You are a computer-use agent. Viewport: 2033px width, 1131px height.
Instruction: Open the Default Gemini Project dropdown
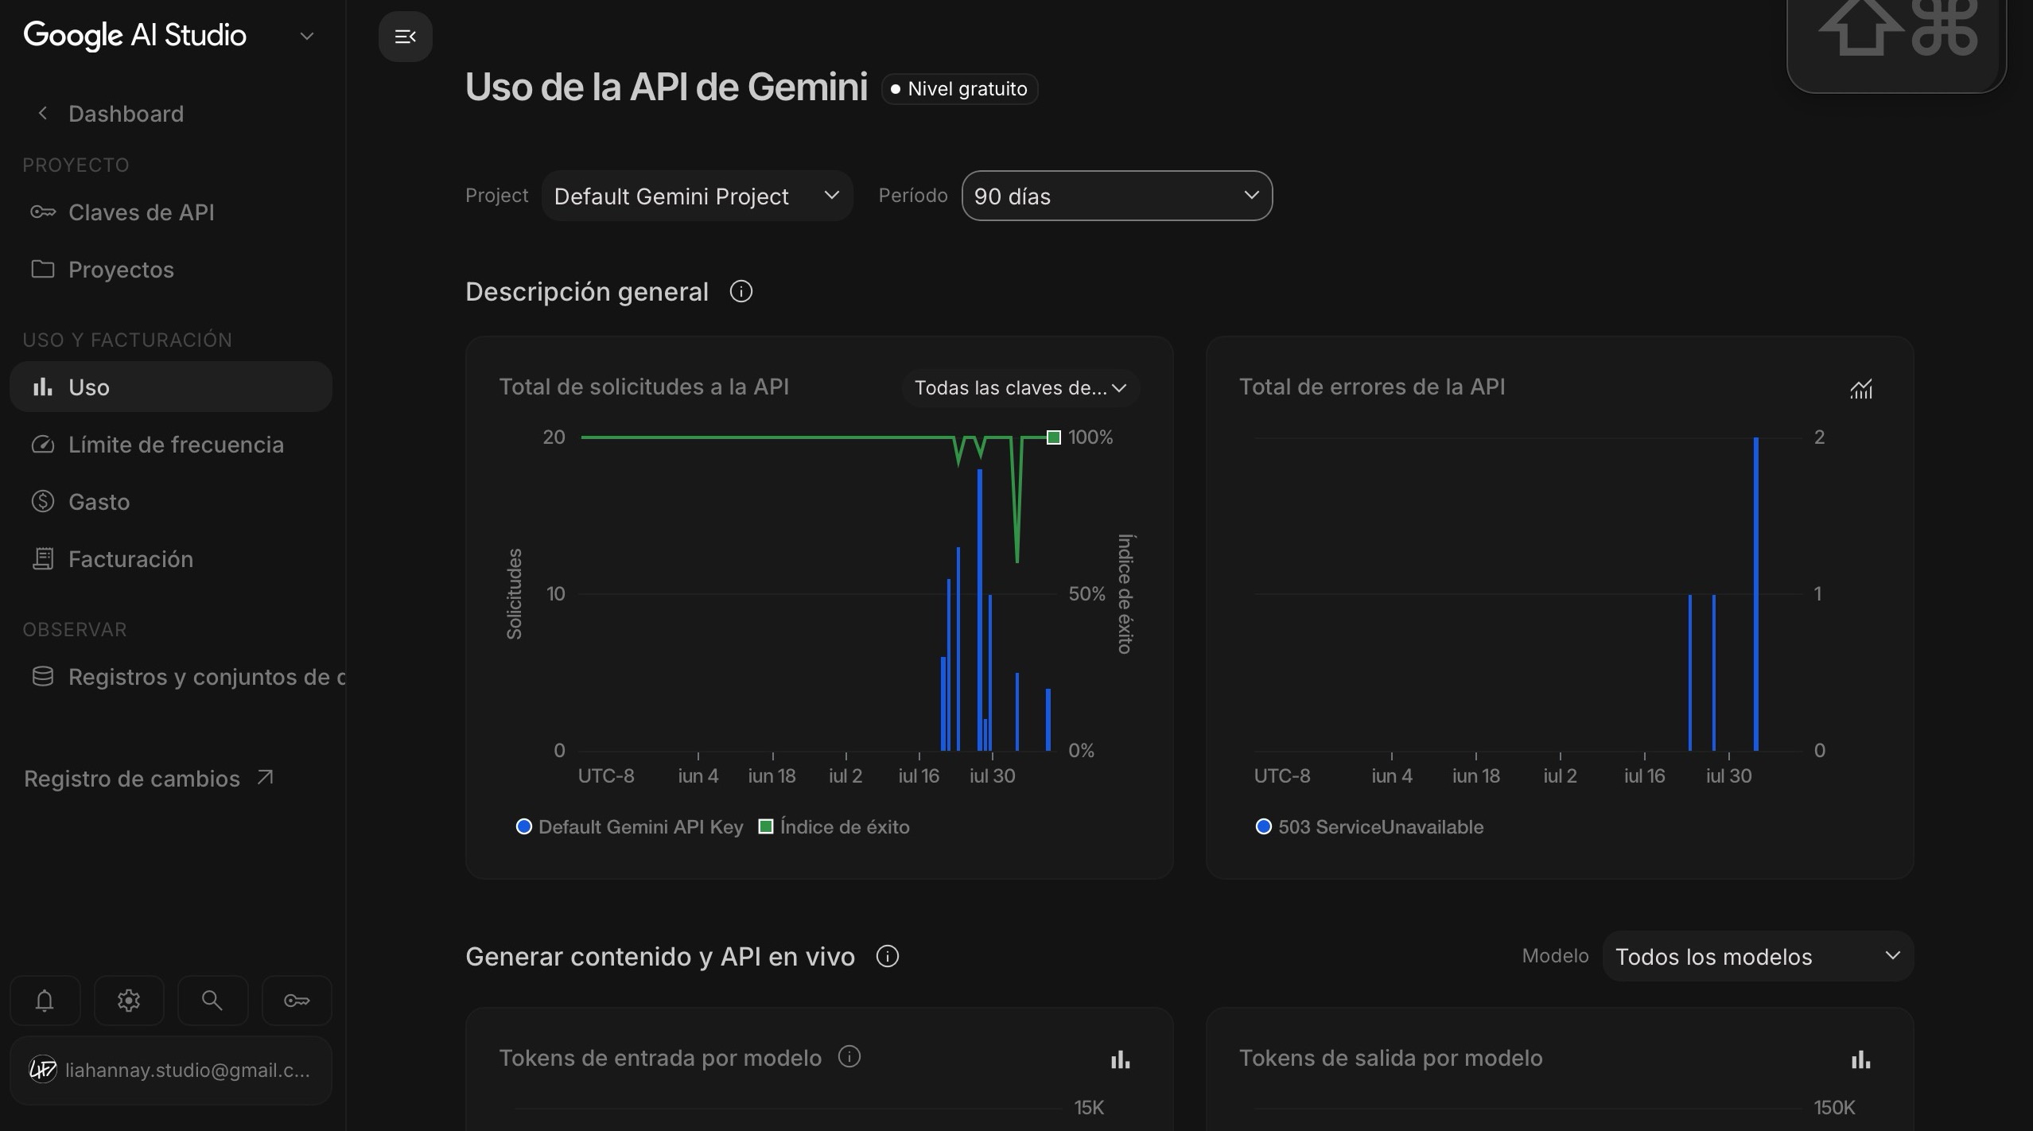tap(697, 196)
